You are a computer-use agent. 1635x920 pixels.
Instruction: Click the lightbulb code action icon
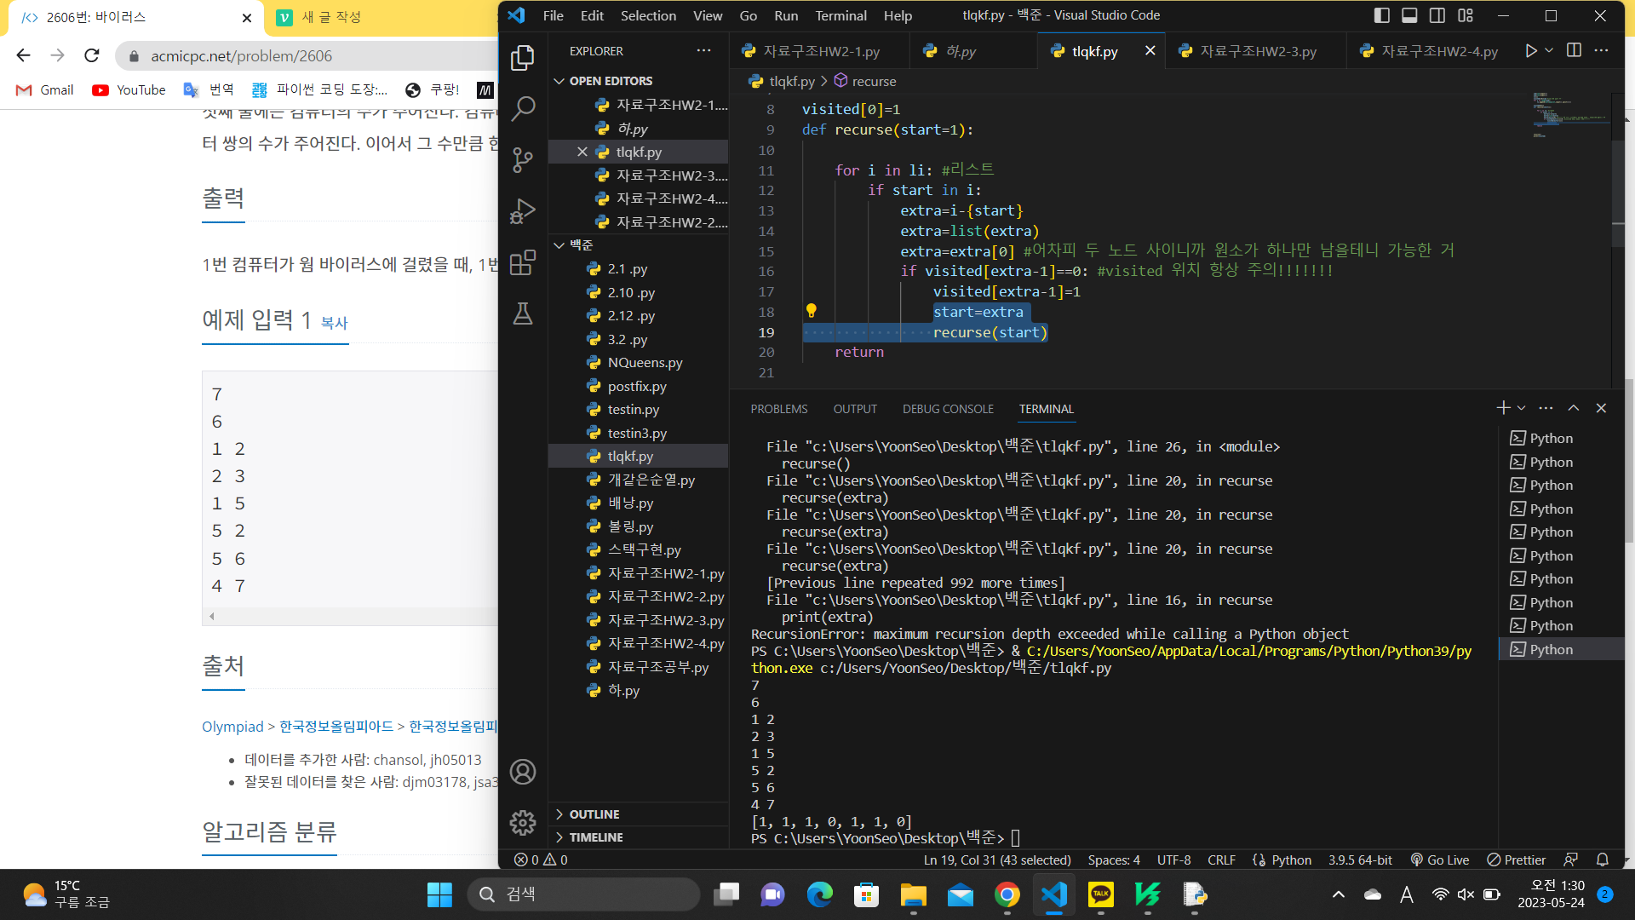[x=811, y=311]
